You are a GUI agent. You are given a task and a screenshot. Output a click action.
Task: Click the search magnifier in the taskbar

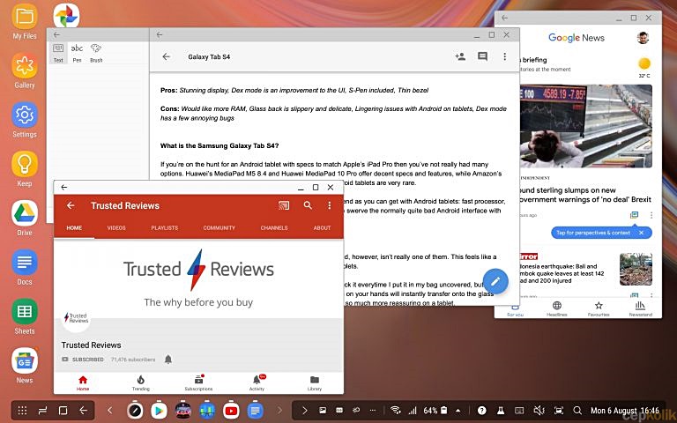577,411
